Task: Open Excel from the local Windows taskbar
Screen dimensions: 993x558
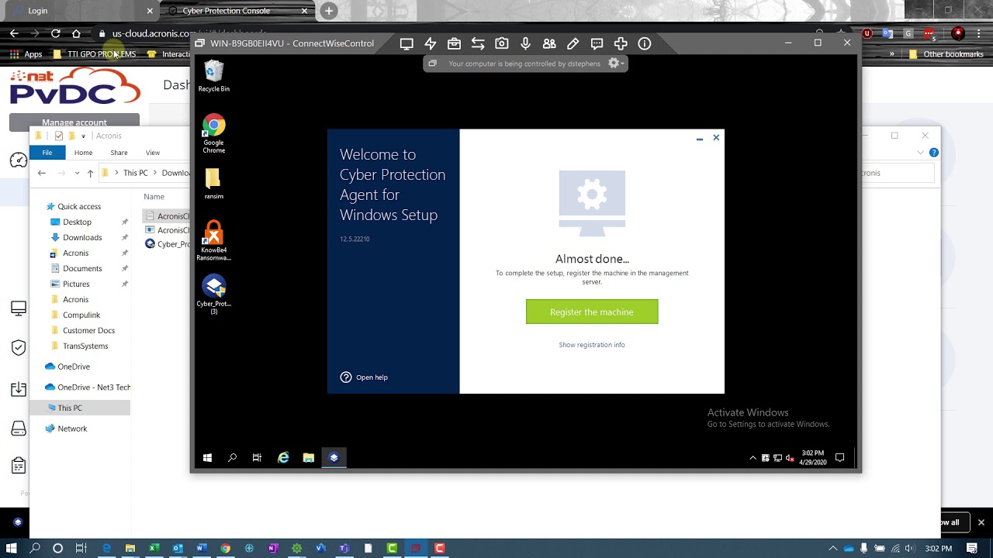Action: coord(154,549)
